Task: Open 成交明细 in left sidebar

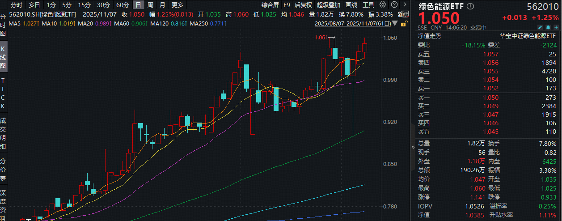Action: (x=3, y=133)
